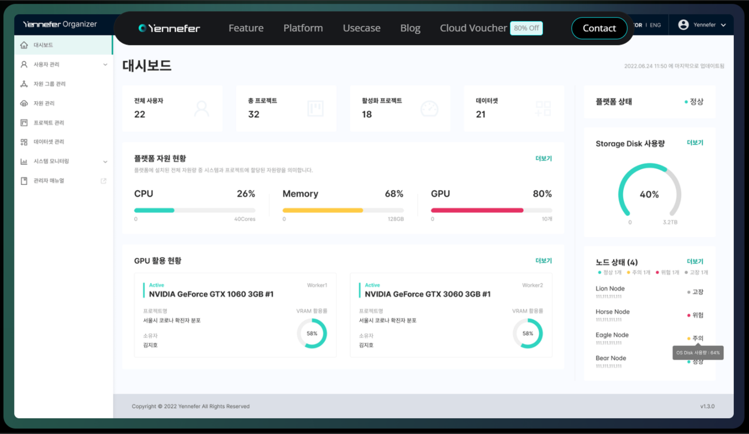Click the resource management cloud icon
749x434 pixels.
pos(24,104)
